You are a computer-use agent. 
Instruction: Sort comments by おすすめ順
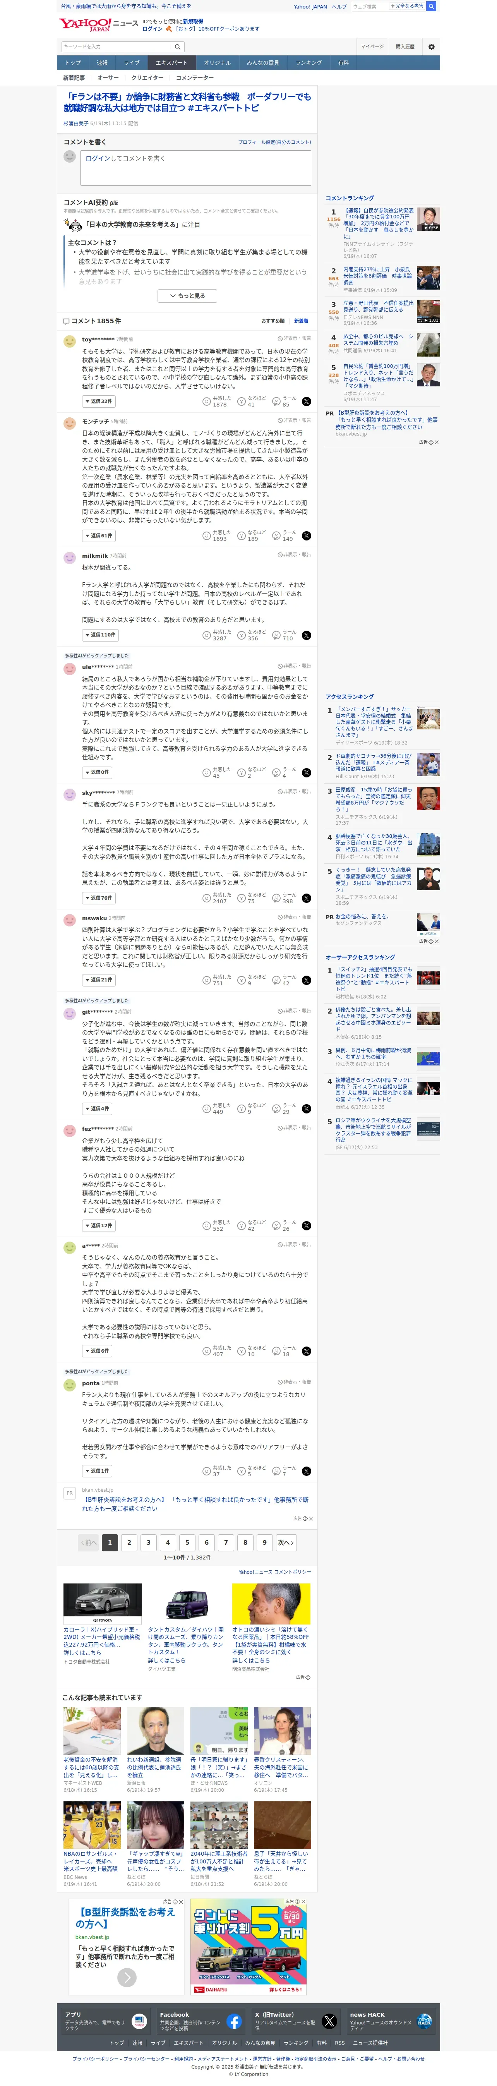[273, 321]
